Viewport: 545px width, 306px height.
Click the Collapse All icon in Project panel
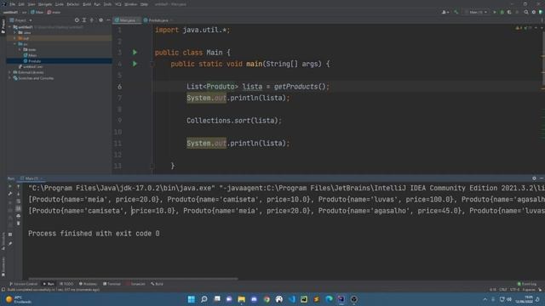coord(92,20)
